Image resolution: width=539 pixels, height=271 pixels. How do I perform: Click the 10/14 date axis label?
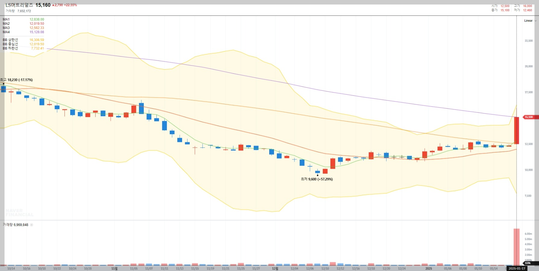(11, 269)
